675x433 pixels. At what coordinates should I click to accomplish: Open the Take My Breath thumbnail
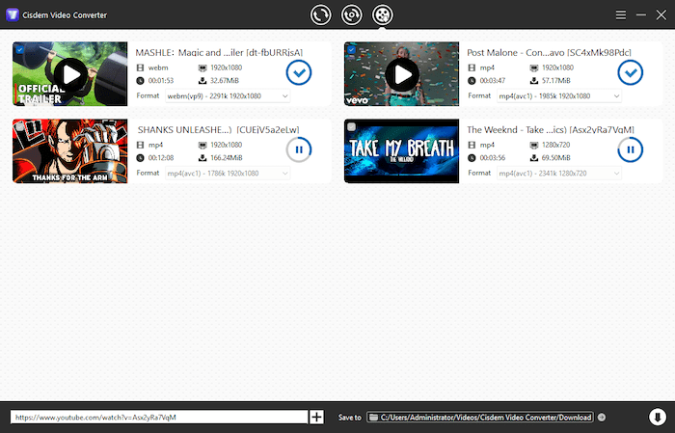(x=402, y=151)
